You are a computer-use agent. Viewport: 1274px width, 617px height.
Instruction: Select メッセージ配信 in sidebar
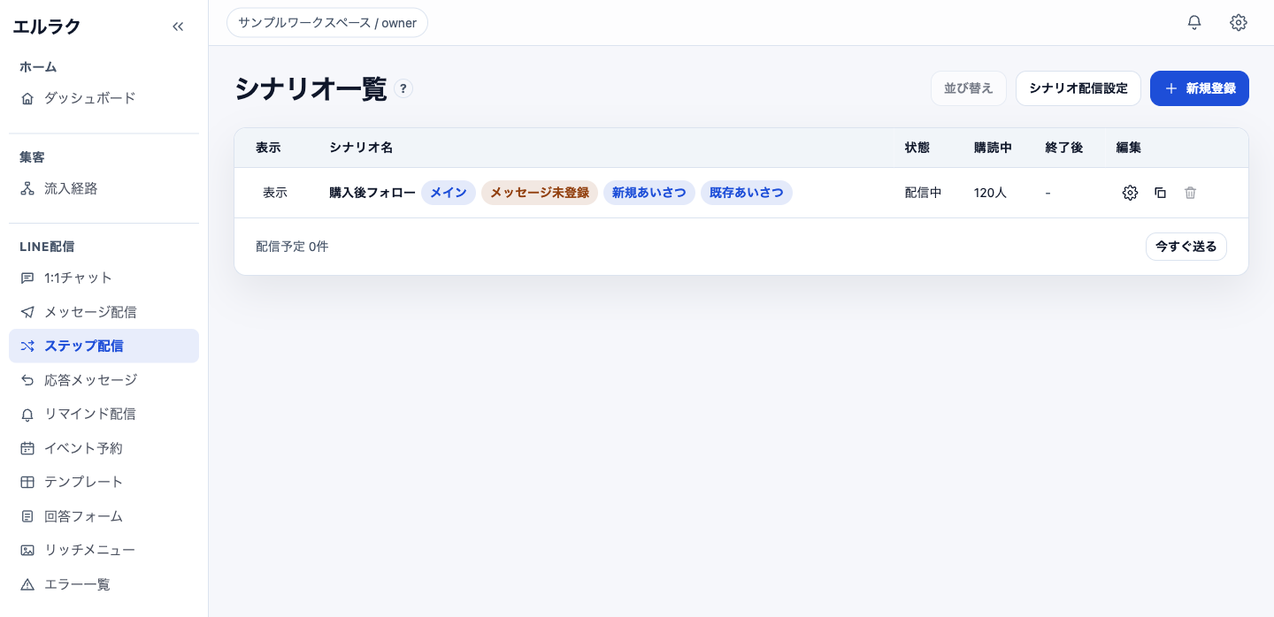pos(104,312)
